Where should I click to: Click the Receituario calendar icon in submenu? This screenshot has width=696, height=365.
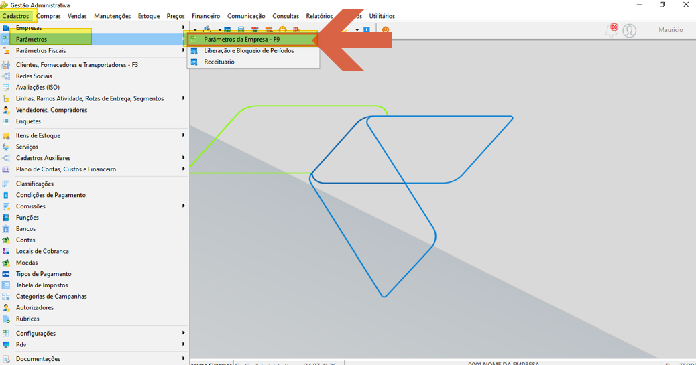click(x=194, y=62)
